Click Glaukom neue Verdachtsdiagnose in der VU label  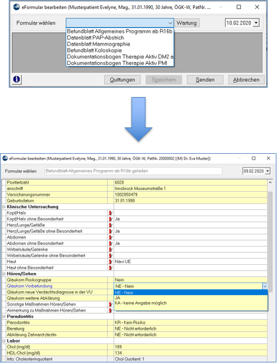(50, 292)
